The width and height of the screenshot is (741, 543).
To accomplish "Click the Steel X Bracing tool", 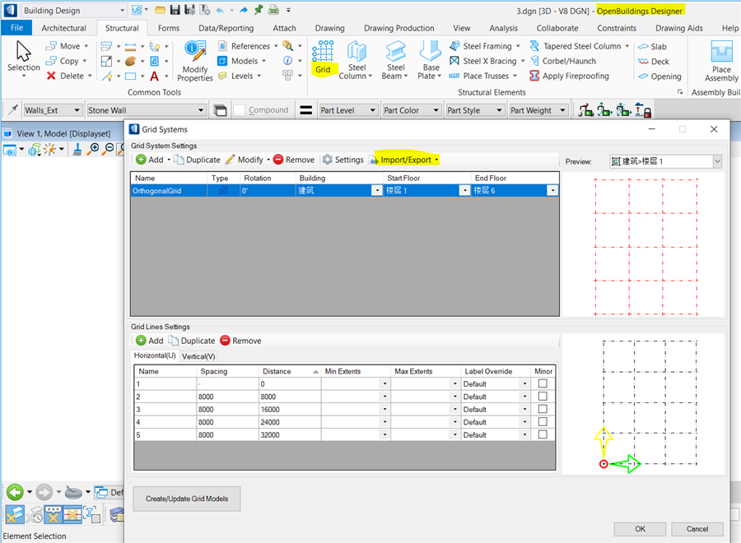I will point(487,61).
